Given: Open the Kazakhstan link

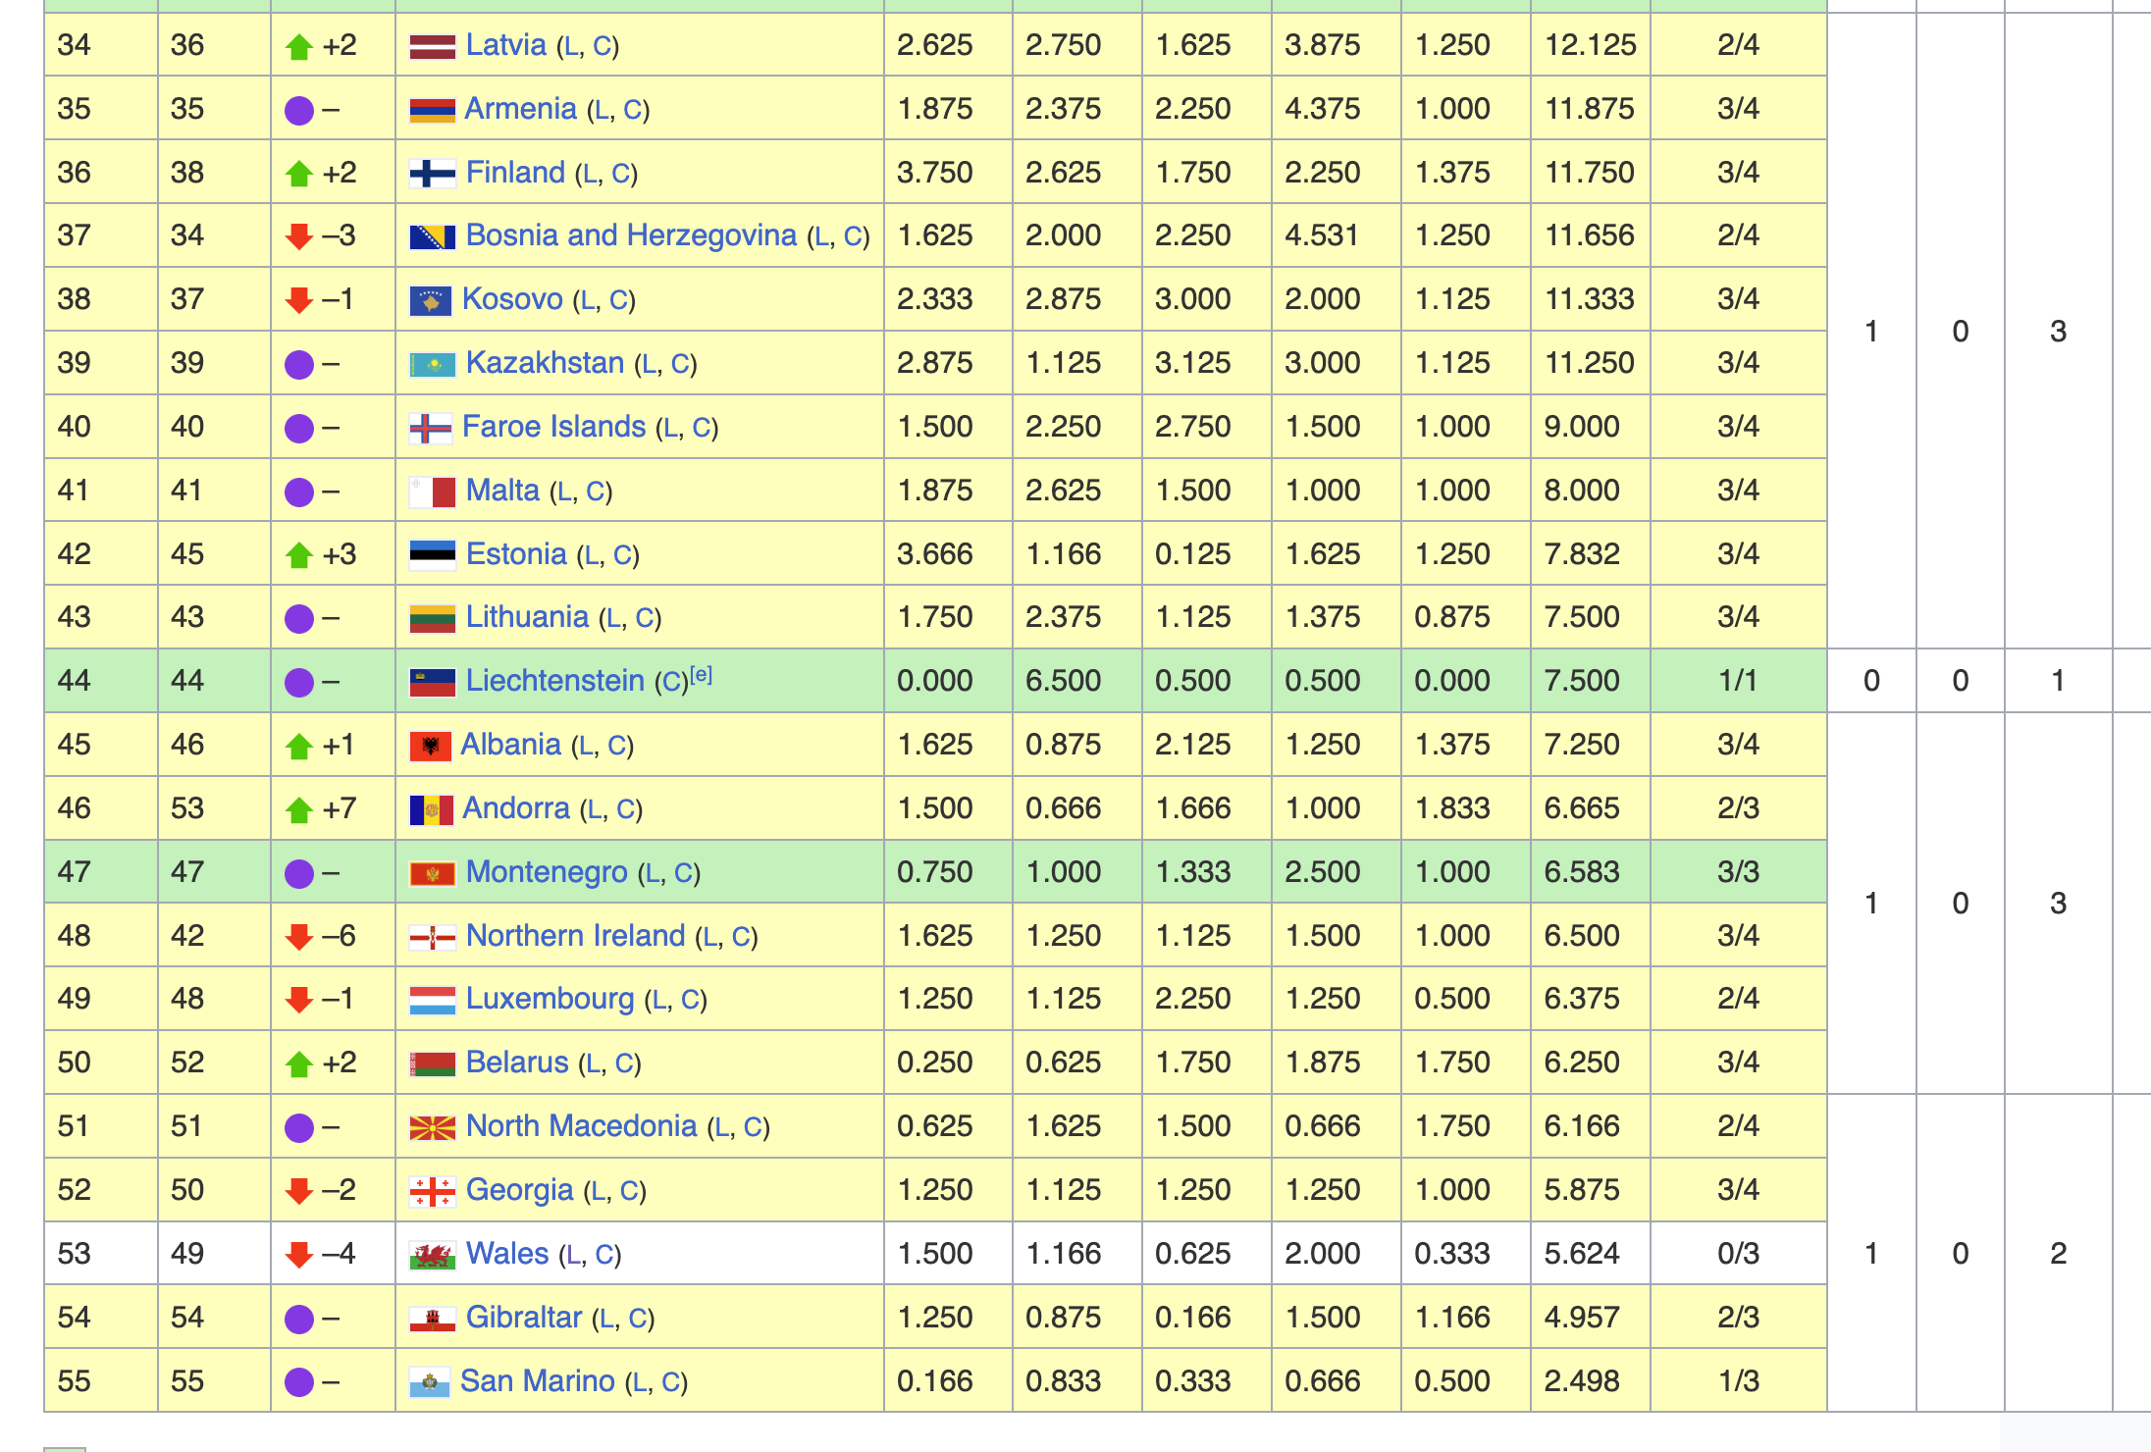Looking at the screenshot, I should pyautogui.click(x=545, y=363).
